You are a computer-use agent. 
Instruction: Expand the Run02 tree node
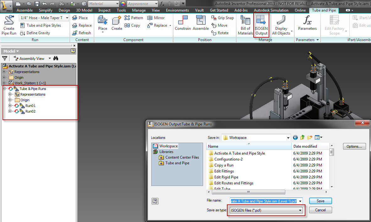click(x=10, y=111)
